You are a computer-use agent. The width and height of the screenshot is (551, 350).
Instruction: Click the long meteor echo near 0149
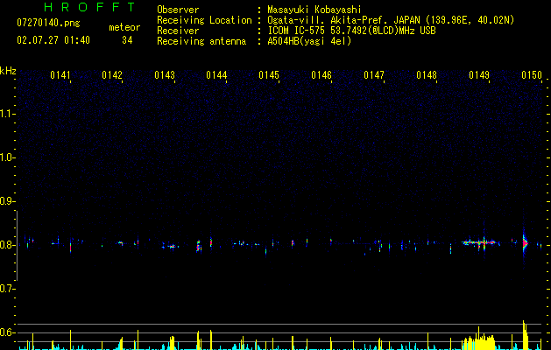480,242
